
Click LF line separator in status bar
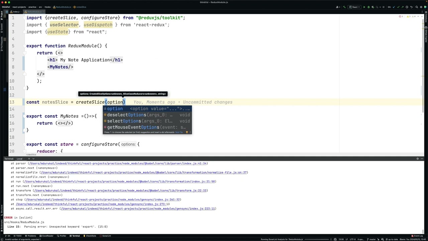[x=346, y=239]
